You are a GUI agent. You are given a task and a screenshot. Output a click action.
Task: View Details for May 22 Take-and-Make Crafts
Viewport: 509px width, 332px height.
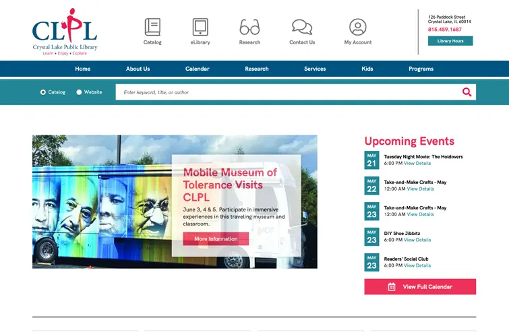pos(421,189)
